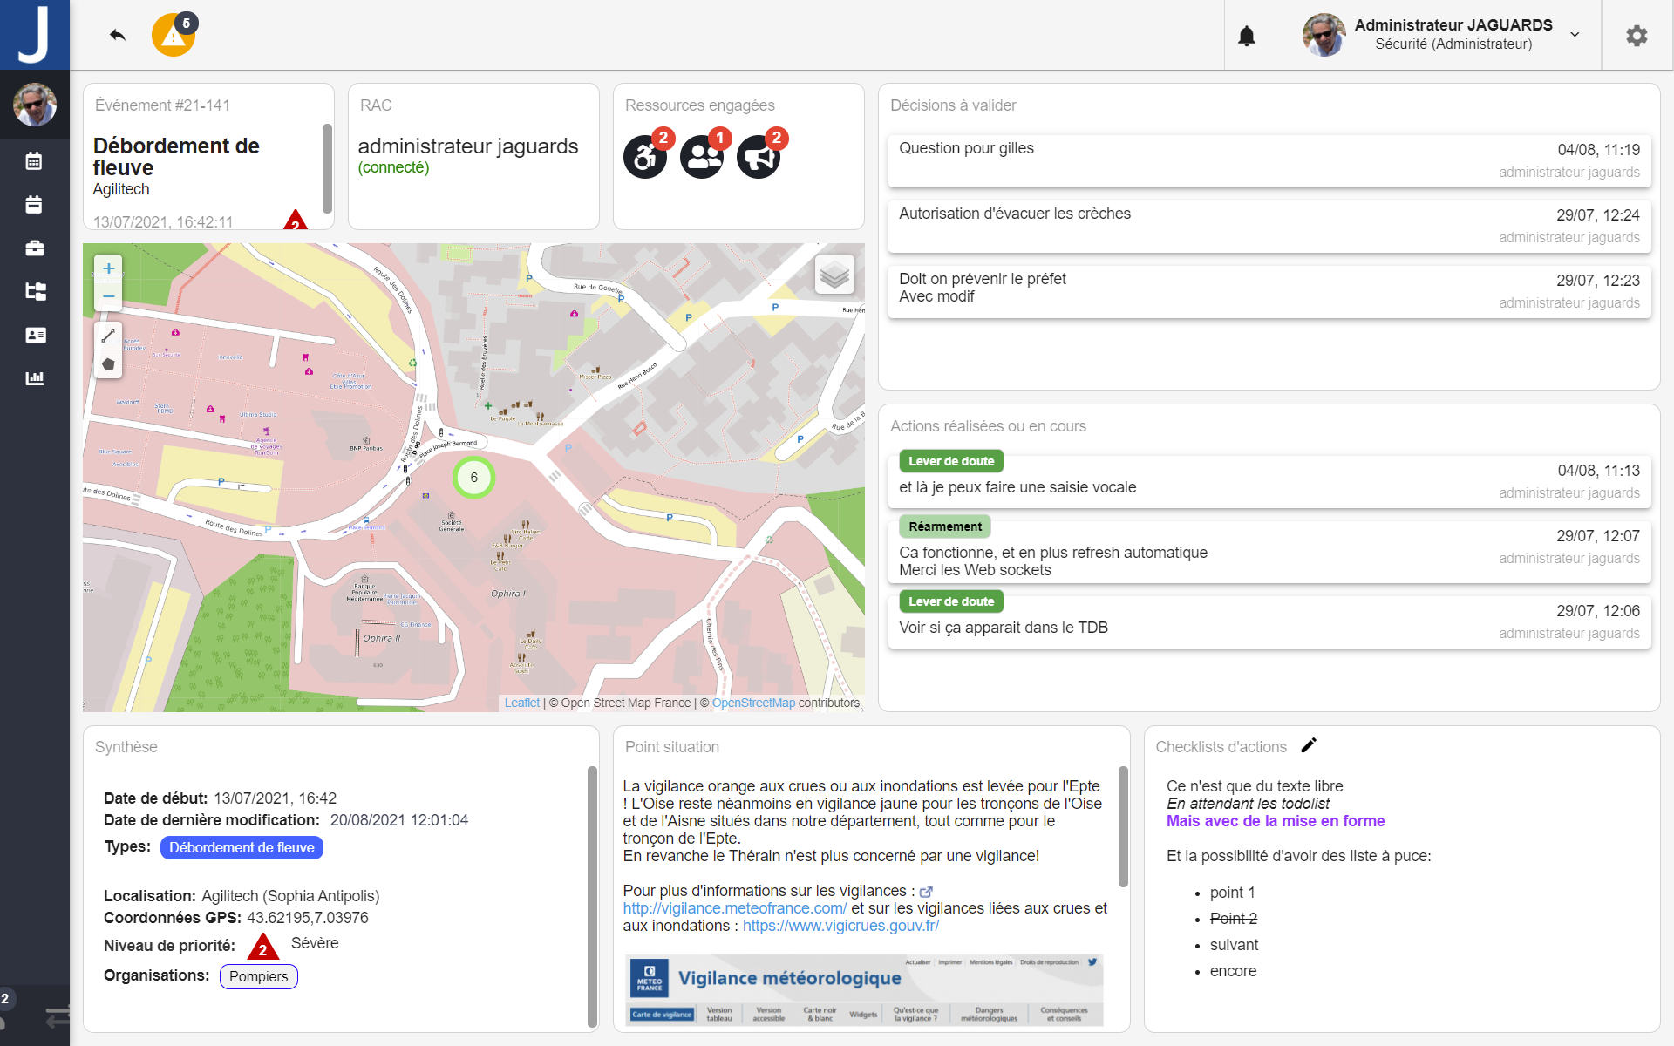Click the Vigilance météorologique image preview

[x=864, y=990]
